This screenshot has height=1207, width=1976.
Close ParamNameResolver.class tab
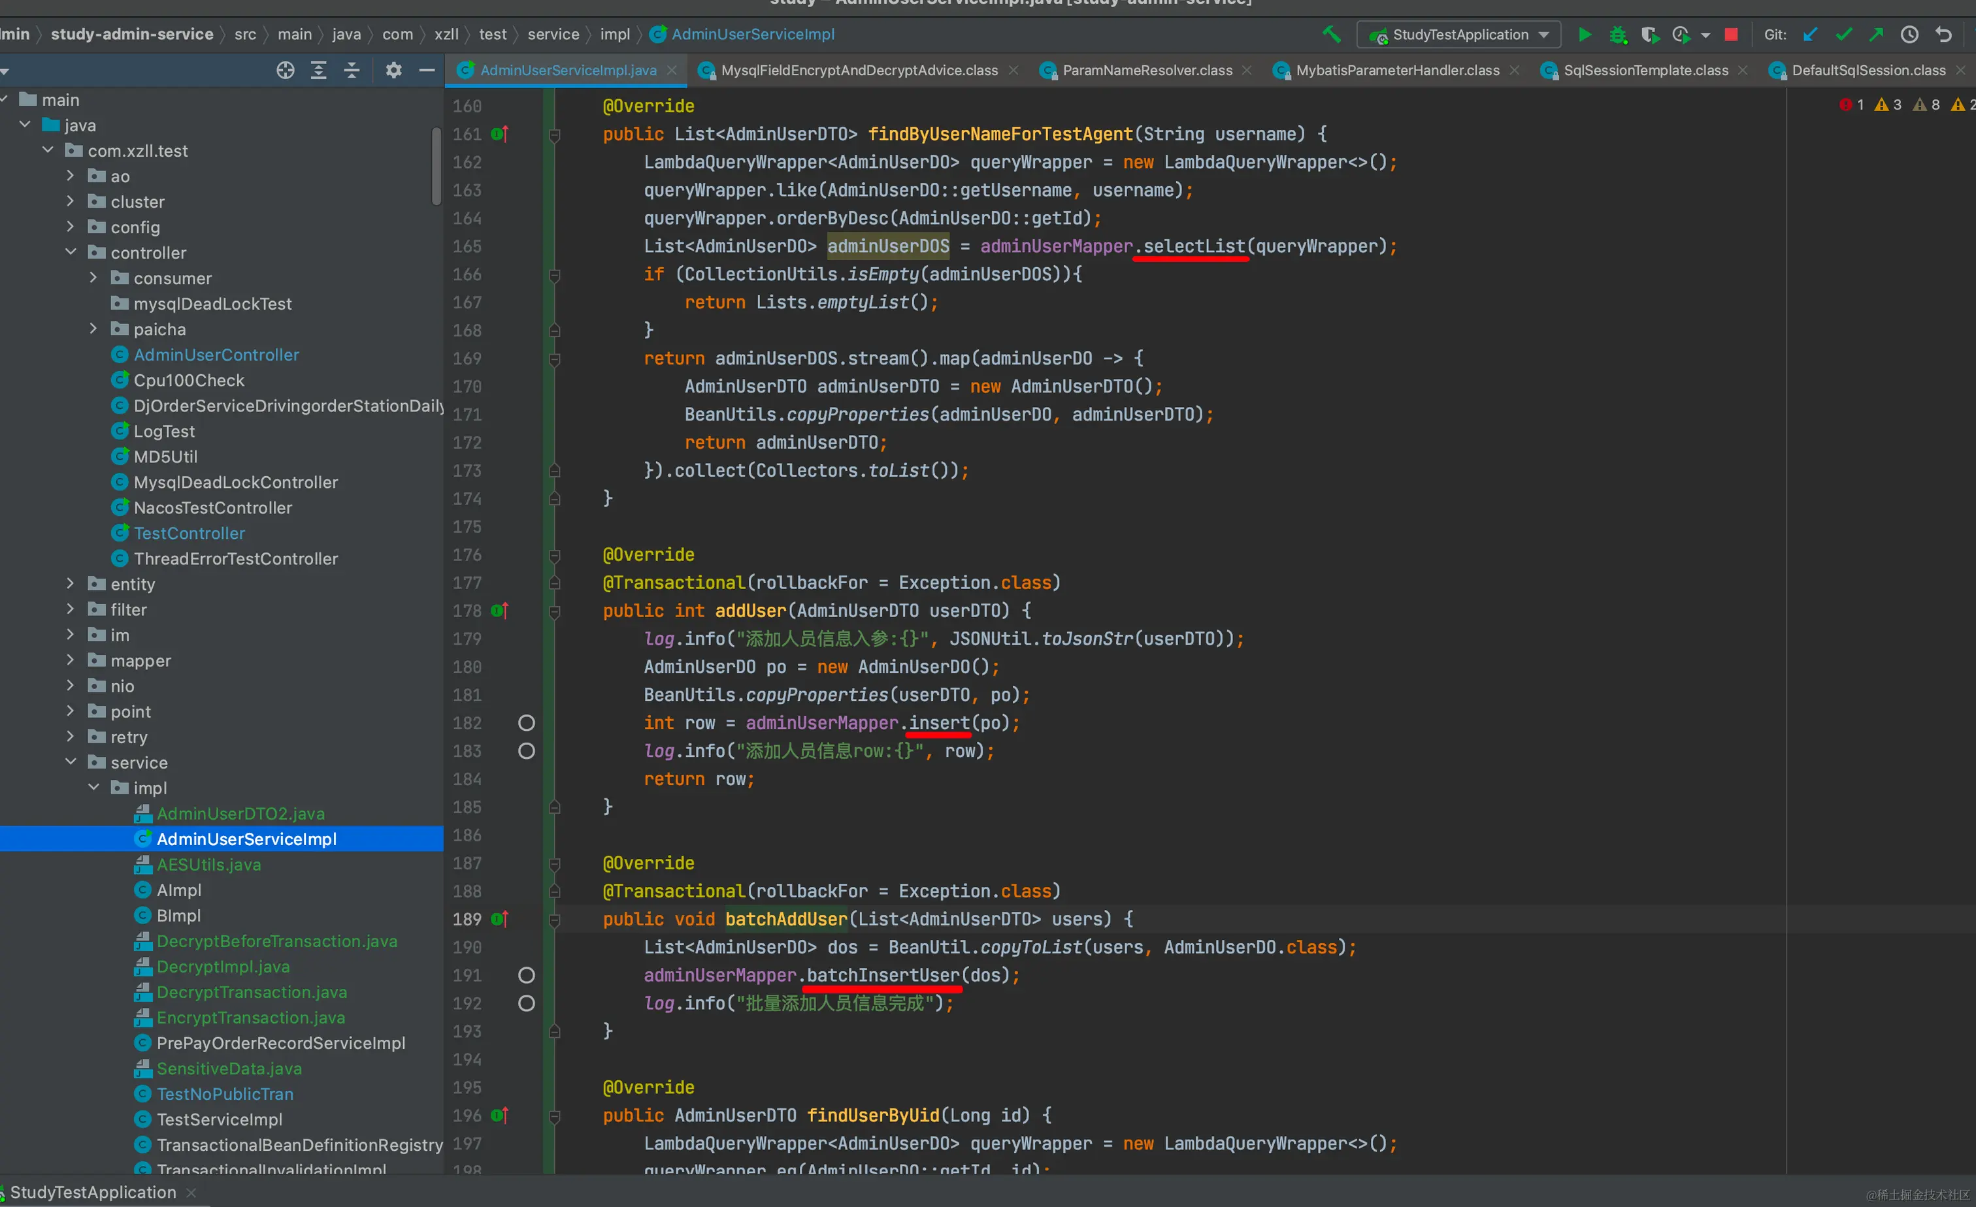1247,71
